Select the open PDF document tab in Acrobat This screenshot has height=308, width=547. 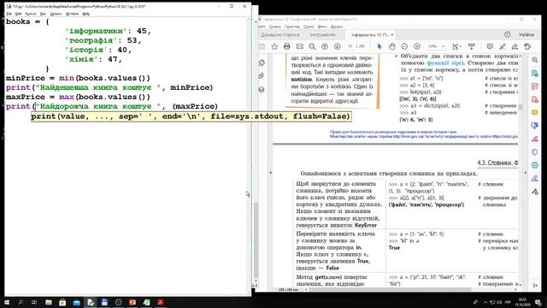(x=370, y=35)
